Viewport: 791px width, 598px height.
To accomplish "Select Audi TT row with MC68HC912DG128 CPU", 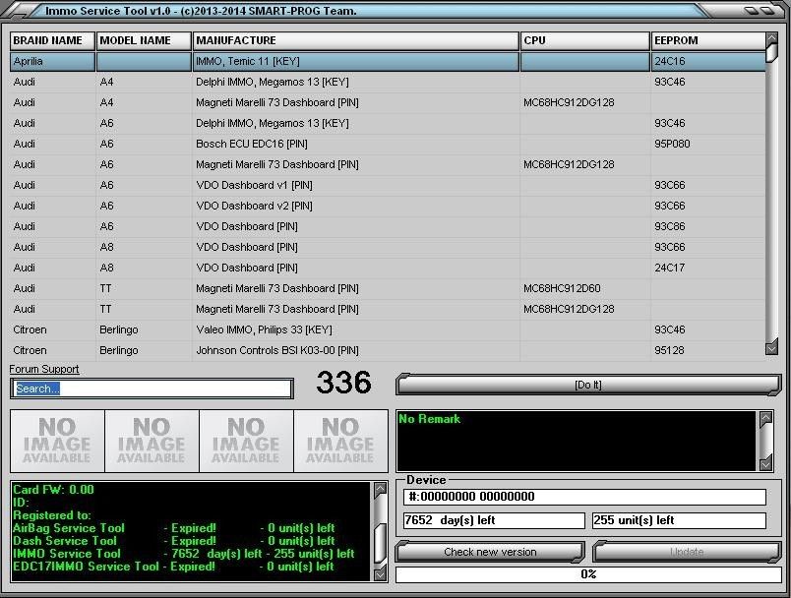I will [388, 310].
